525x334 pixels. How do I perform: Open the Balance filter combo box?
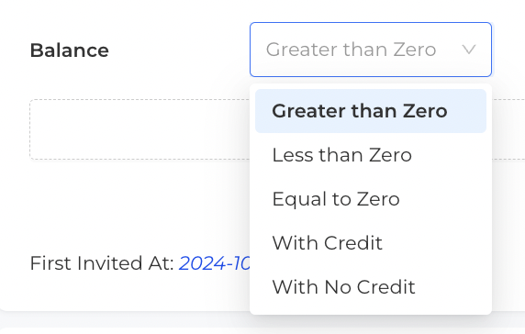[371, 50]
